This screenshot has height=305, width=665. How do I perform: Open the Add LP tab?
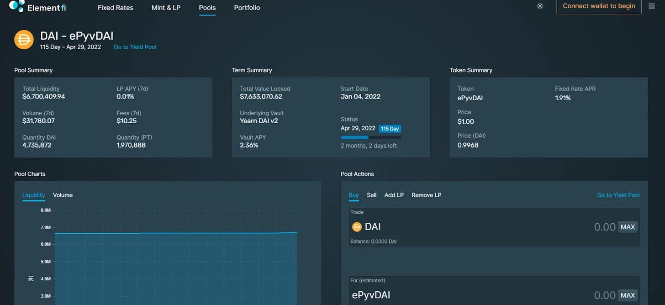click(394, 195)
